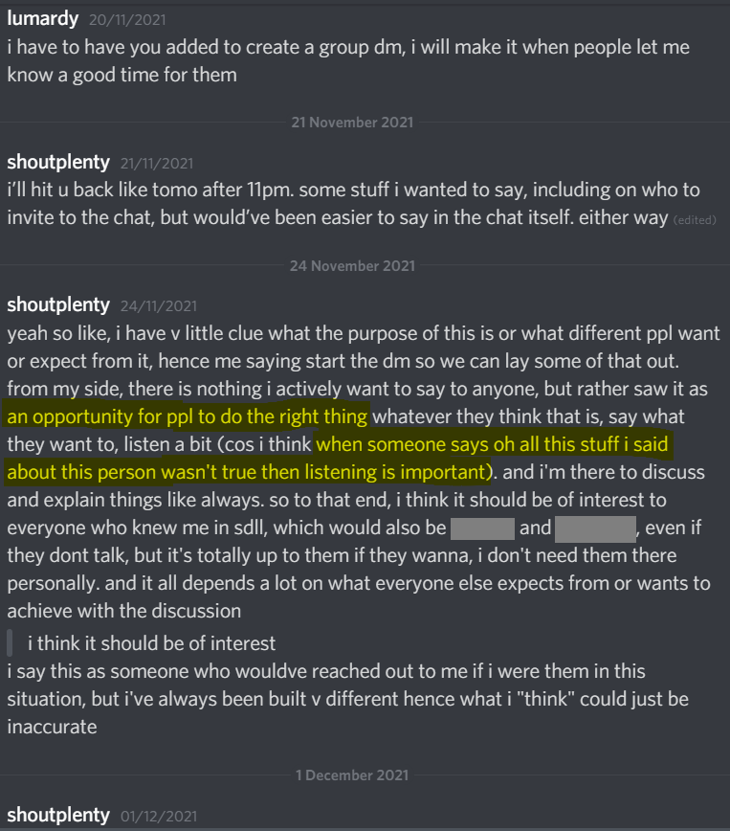
Task: Click shoutplenty's username on the 01/12/2021 message
Action: click(x=58, y=815)
